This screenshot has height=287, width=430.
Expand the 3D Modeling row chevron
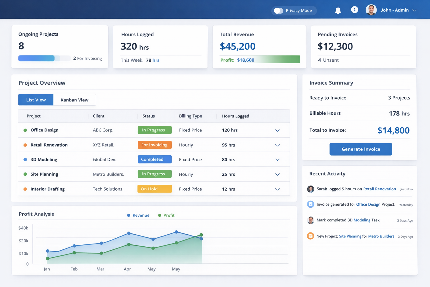click(x=277, y=160)
